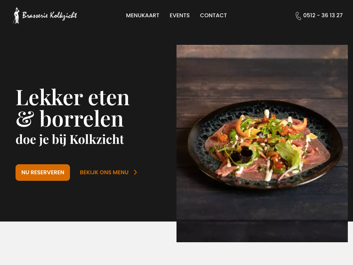The image size is (353, 265).
Task: Click photo portion overlapping the gray section
Action: (x=262, y=232)
